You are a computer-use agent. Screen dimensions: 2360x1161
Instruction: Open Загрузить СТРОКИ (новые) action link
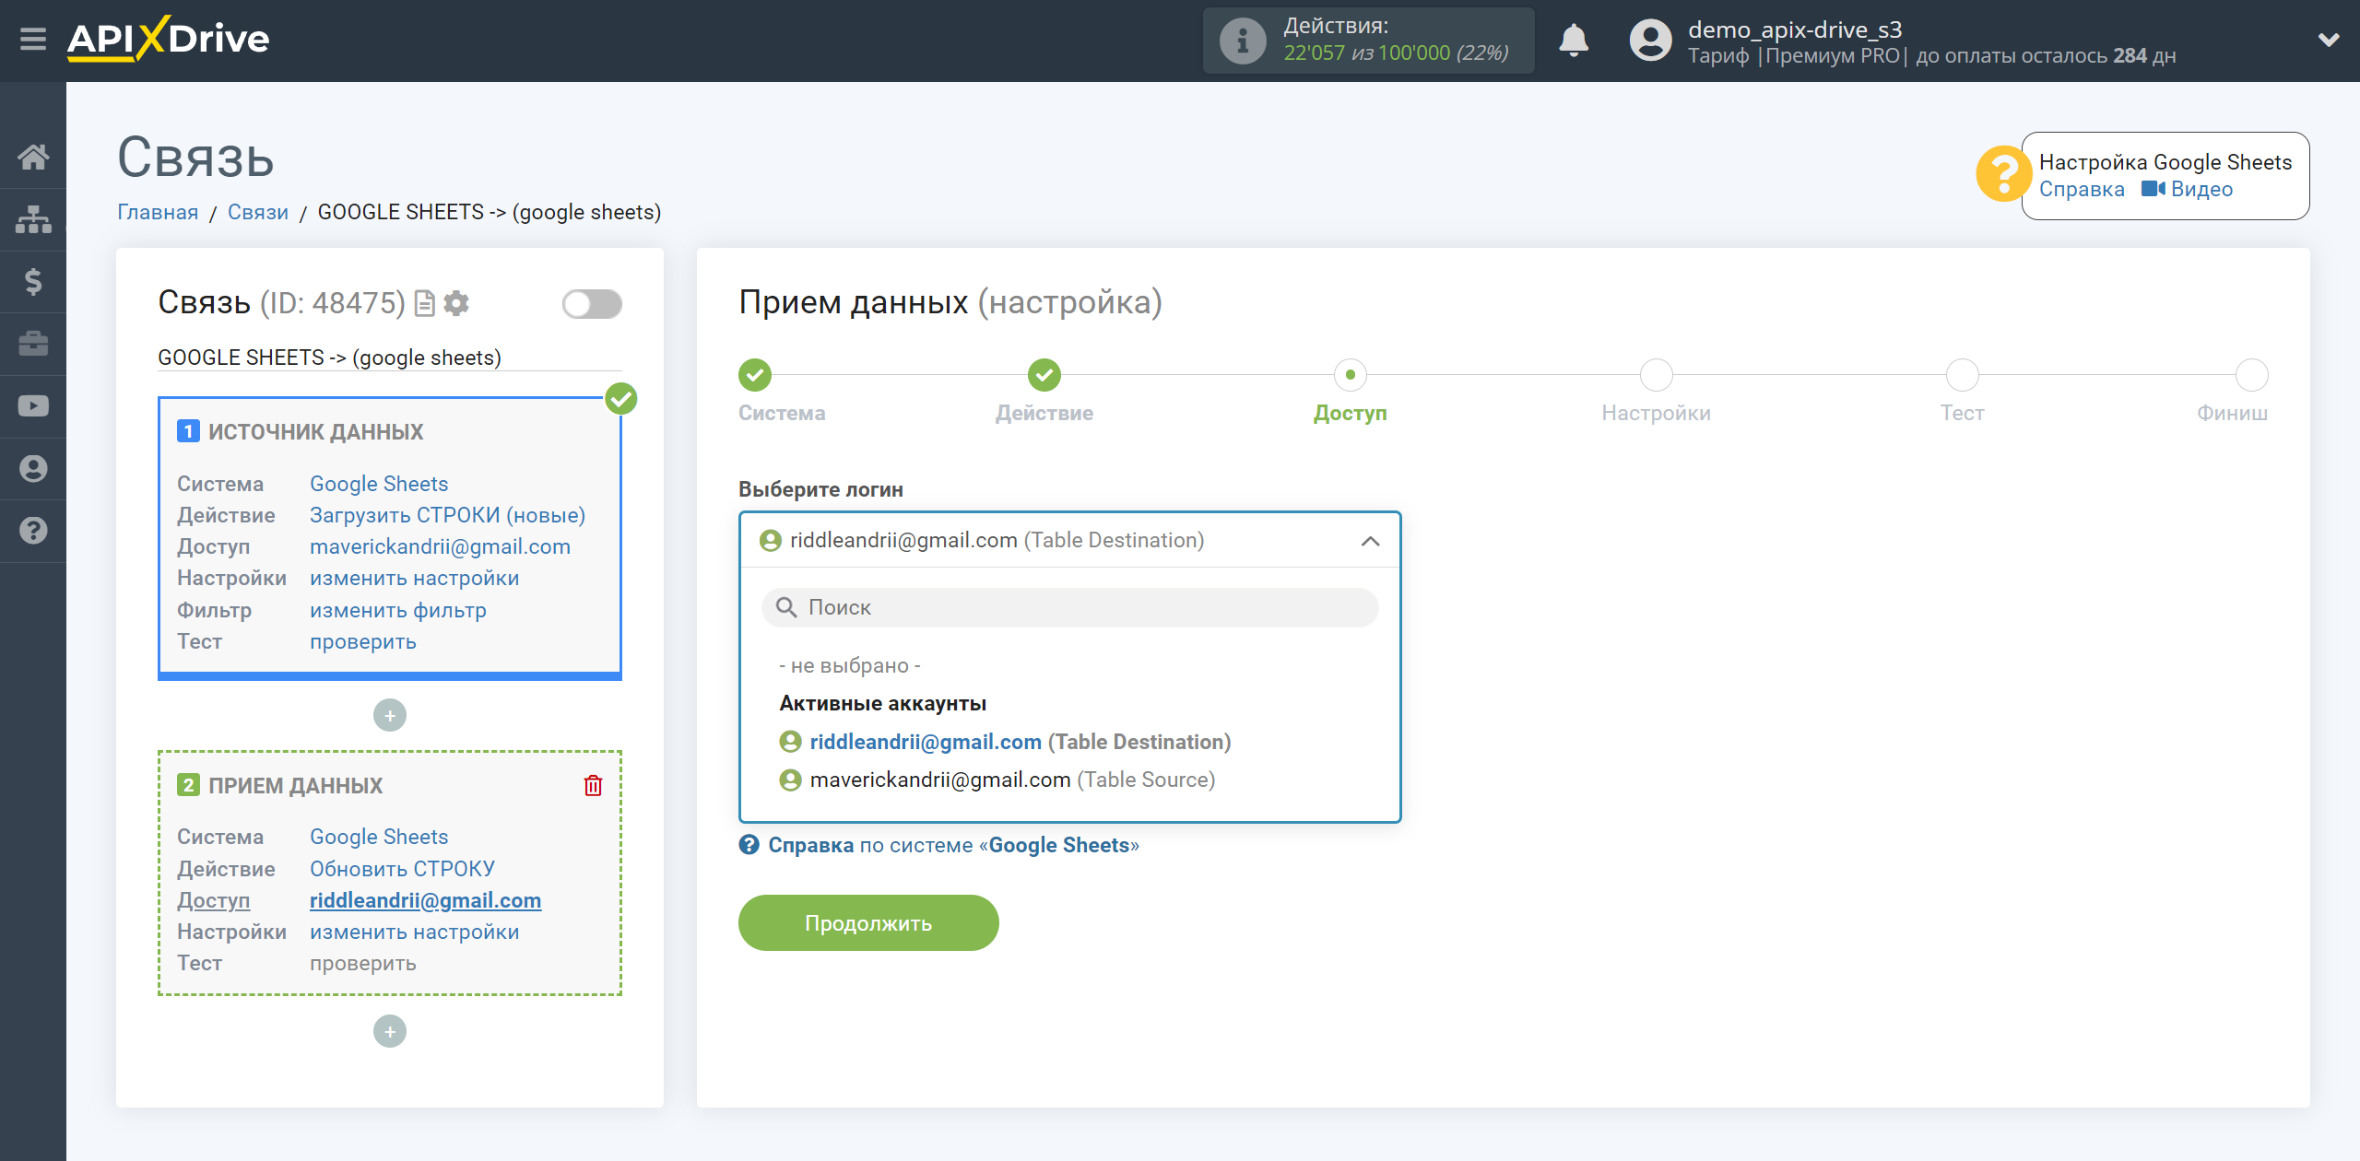447,515
